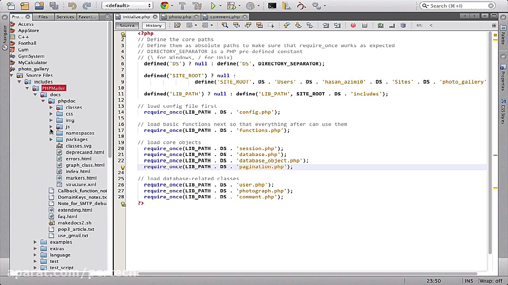Run the project with green play icon
This screenshot has width=508, height=285.
(213, 6)
